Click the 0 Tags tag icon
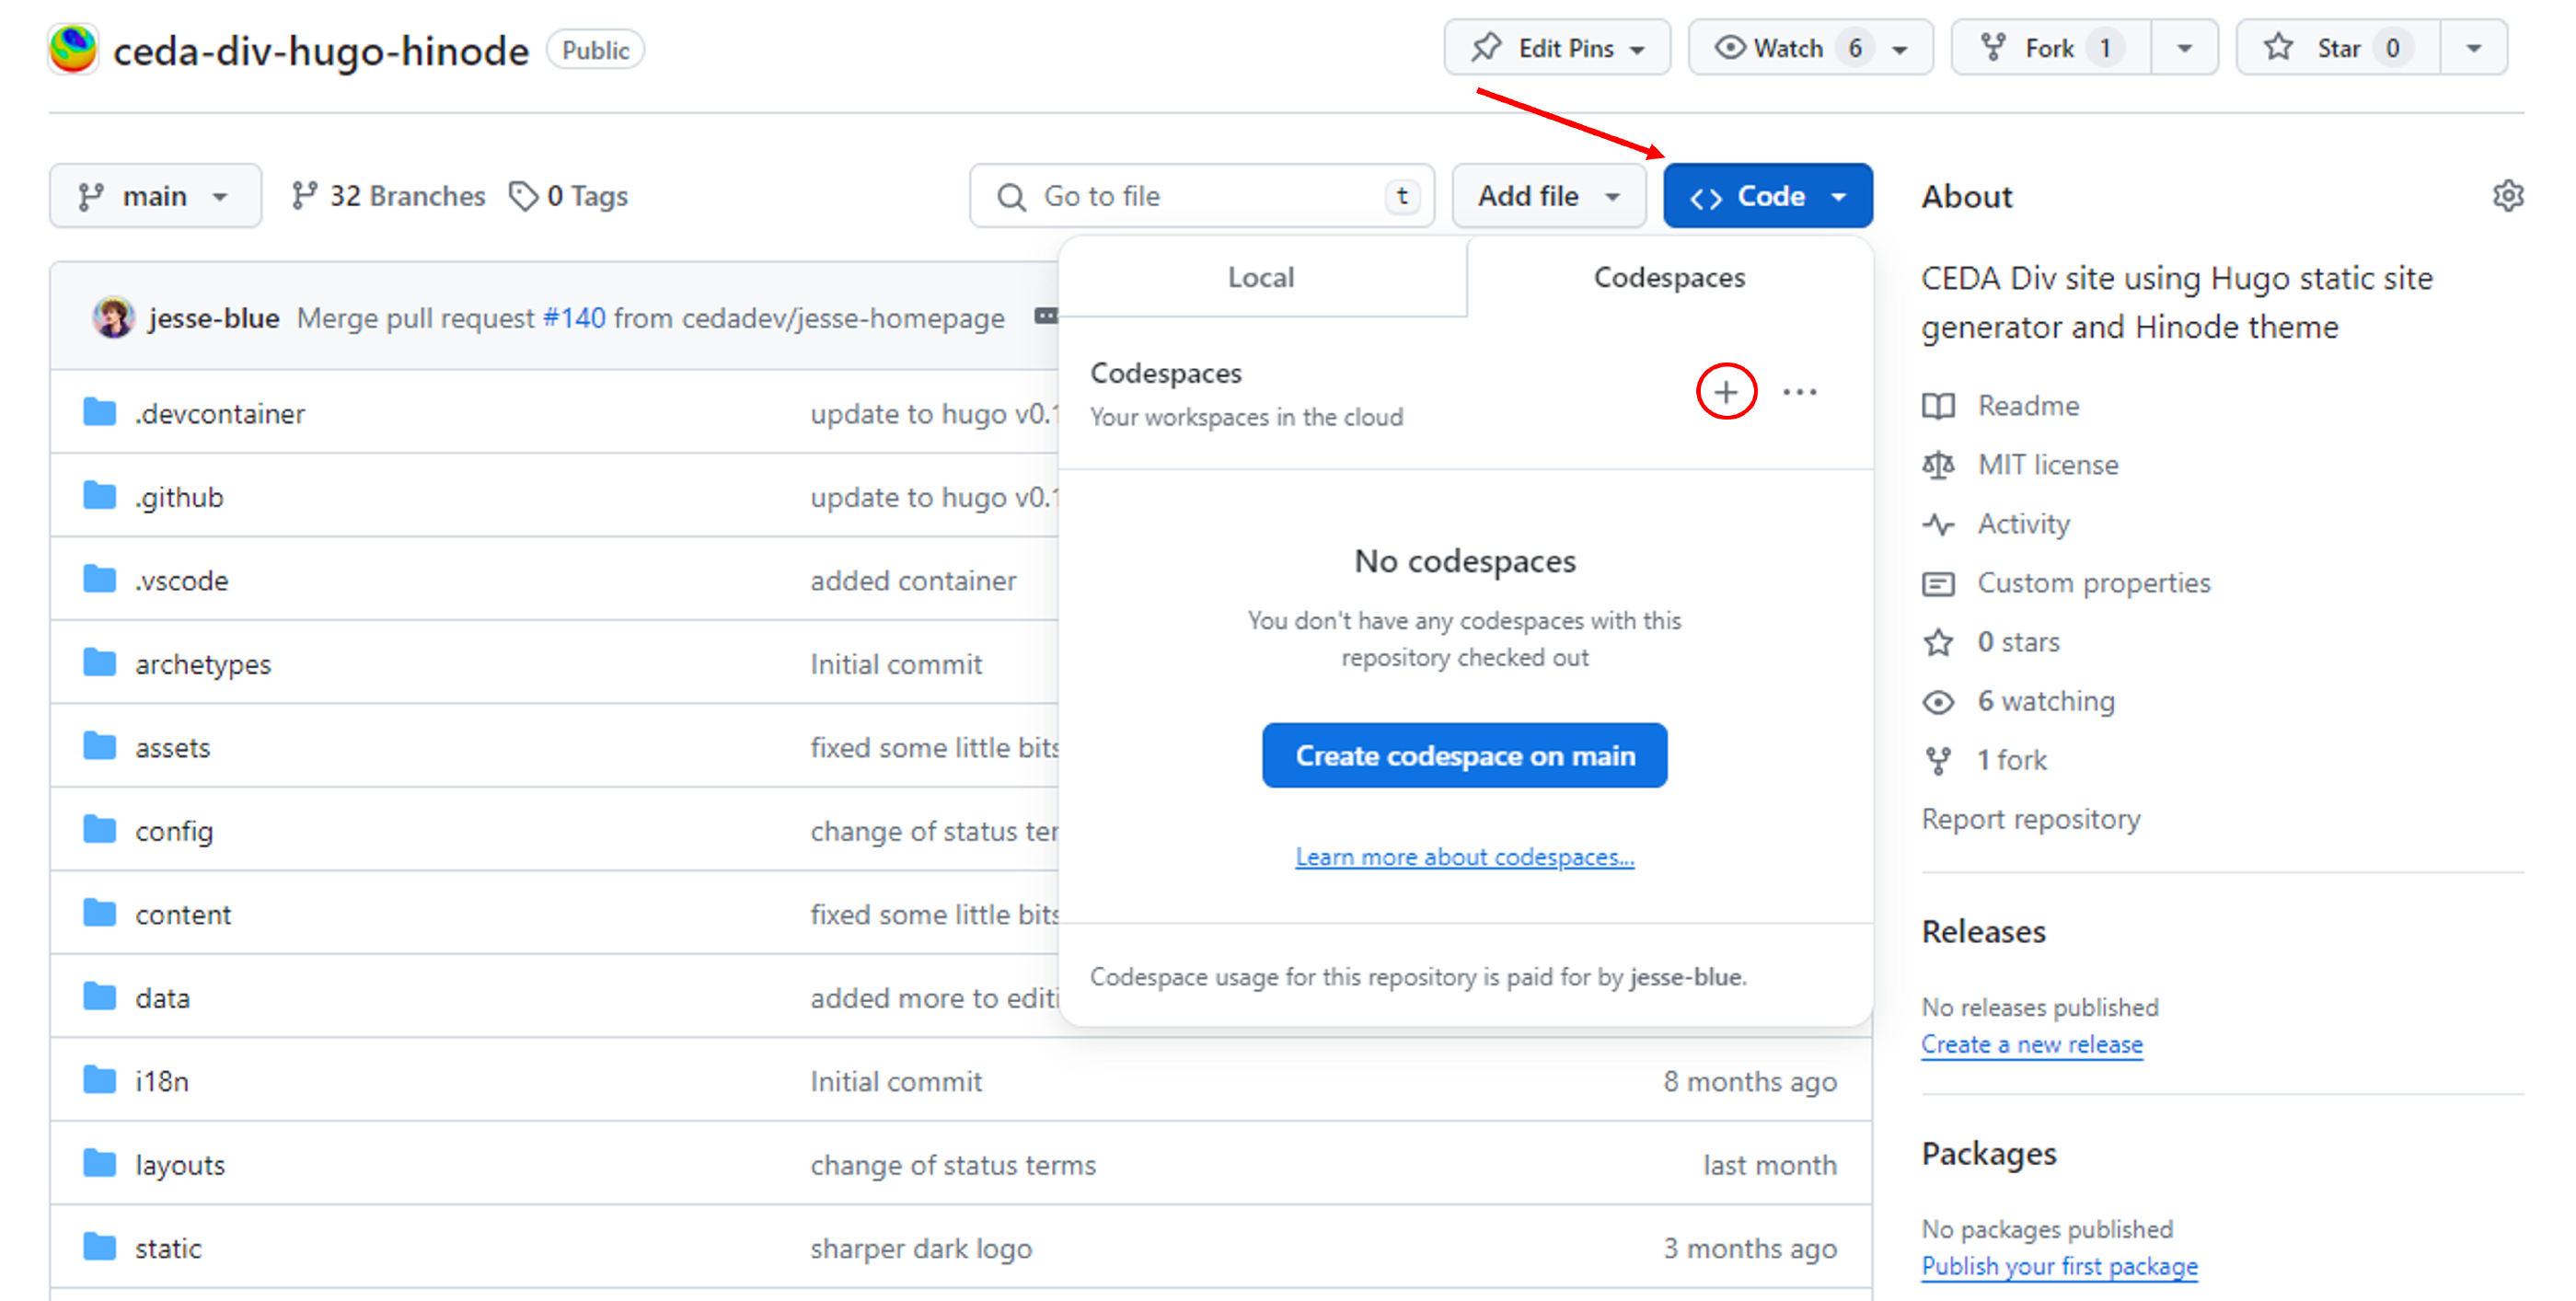Image resolution: width=2576 pixels, height=1301 pixels. 523,196
